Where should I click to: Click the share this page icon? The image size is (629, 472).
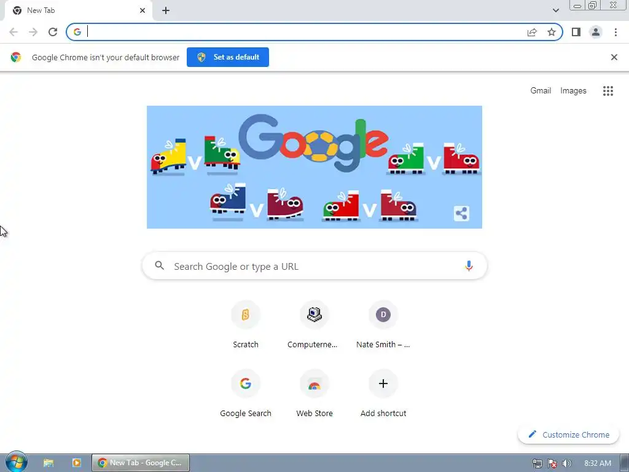(x=532, y=32)
